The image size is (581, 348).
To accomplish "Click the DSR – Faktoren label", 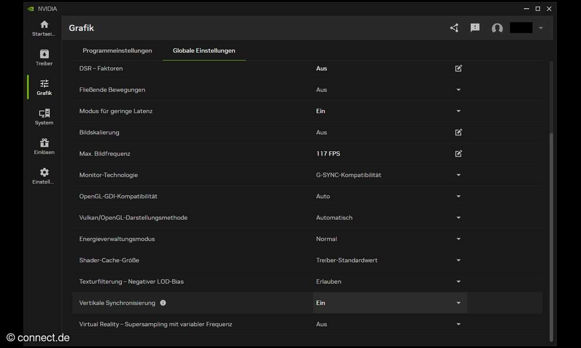I will click(x=101, y=68).
